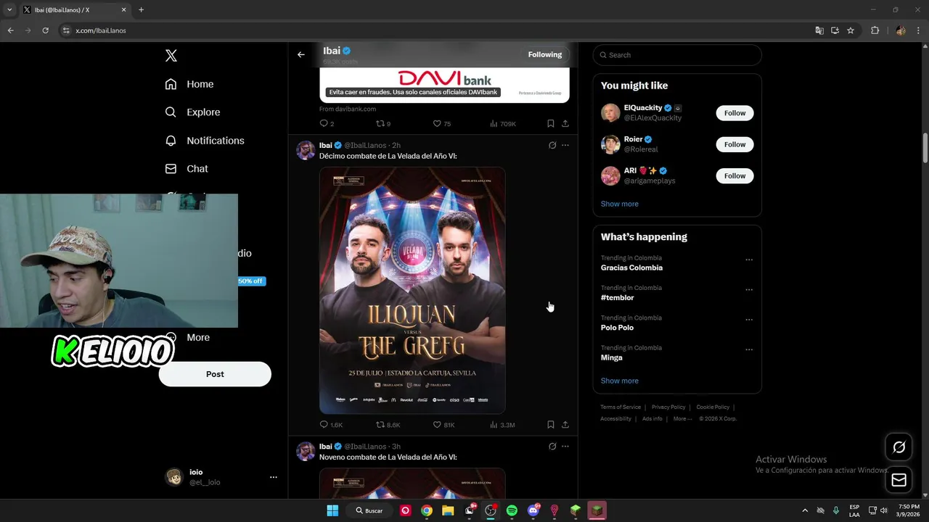The image size is (929, 522).
Task: Follow ElQuackity
Action: pos(734,113)
